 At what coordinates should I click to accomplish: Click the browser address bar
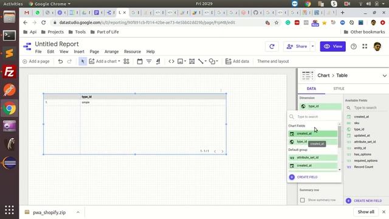tap(159, 23)
